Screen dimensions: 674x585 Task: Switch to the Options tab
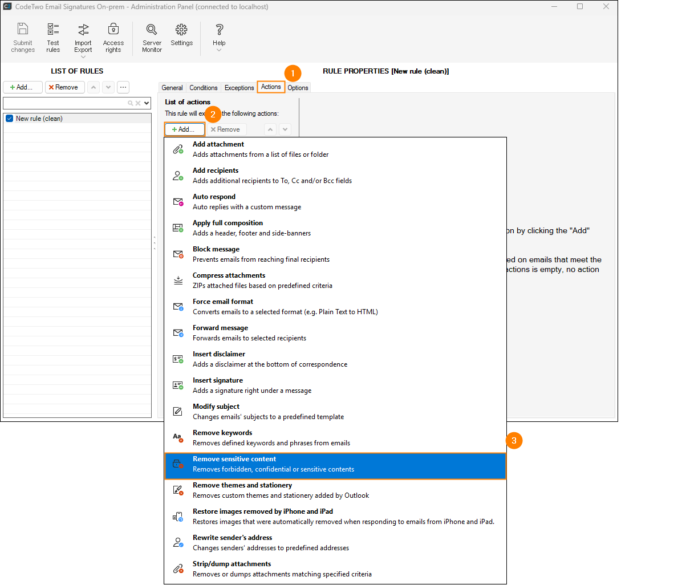[x=298, y=88]
